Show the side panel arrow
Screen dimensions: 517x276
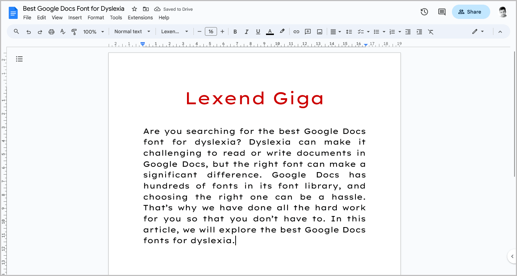click(x=512, y=256)
